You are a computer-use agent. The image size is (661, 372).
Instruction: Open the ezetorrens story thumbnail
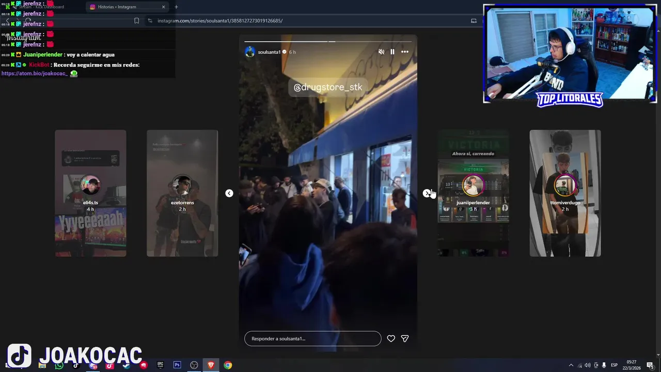(182, 193)
